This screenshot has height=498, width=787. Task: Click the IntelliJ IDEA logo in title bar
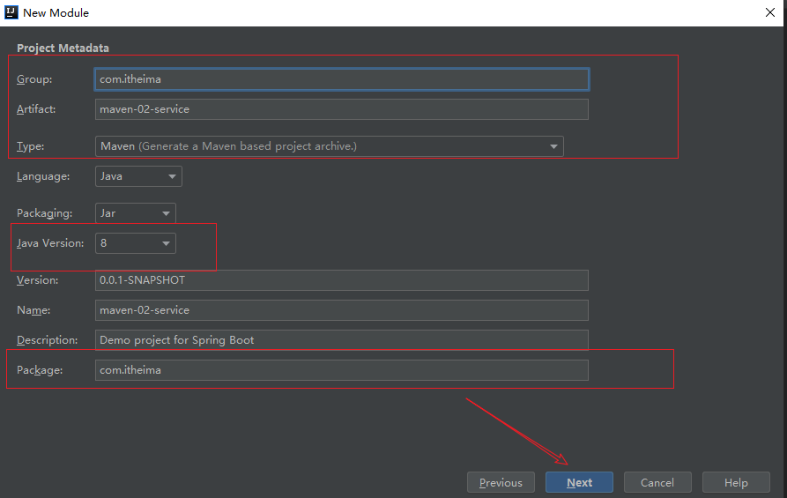point(11,12)
